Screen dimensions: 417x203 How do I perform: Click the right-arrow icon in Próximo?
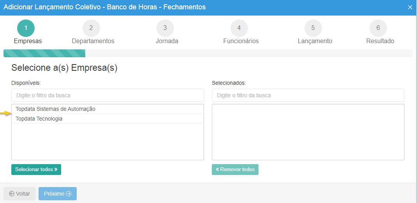click(x=69, y=194)
